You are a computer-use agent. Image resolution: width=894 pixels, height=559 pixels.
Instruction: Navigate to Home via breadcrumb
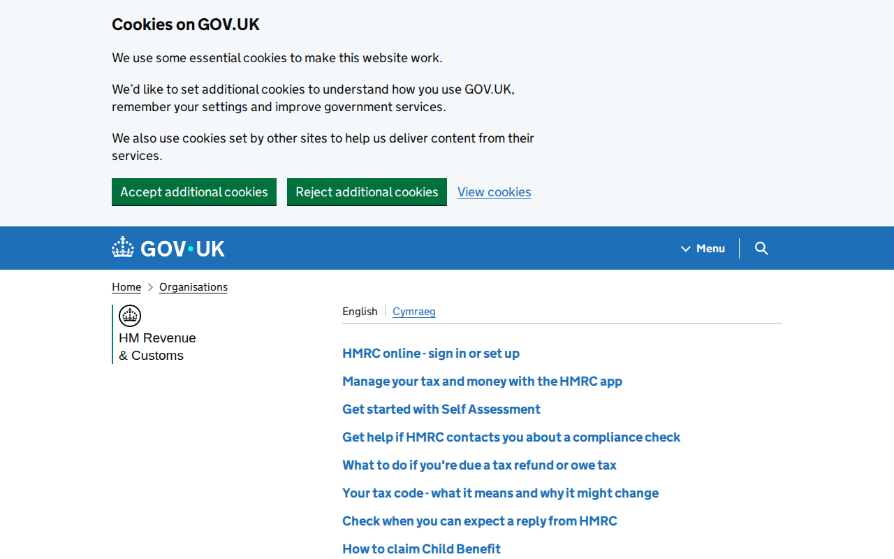click(126, 286)
